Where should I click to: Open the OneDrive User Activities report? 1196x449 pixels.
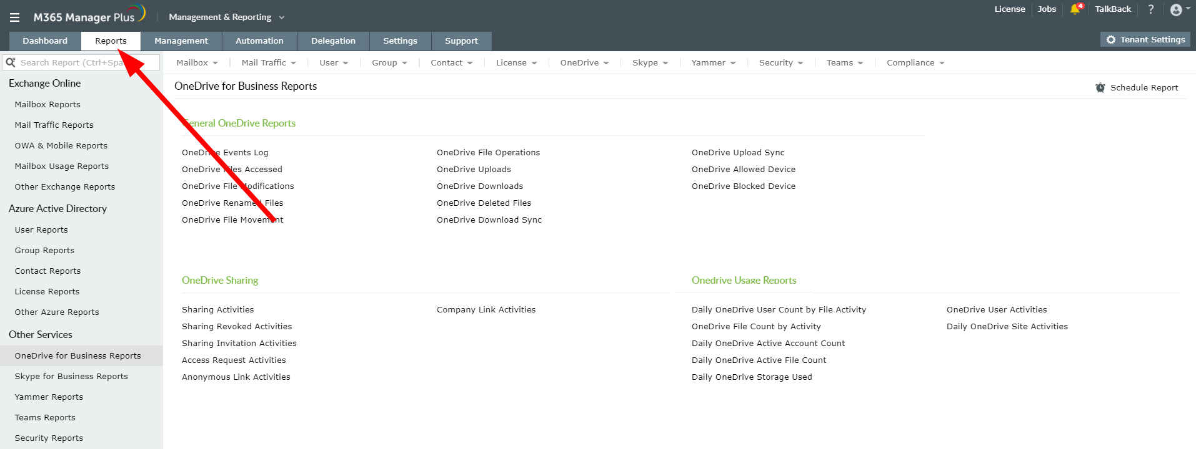997,310
